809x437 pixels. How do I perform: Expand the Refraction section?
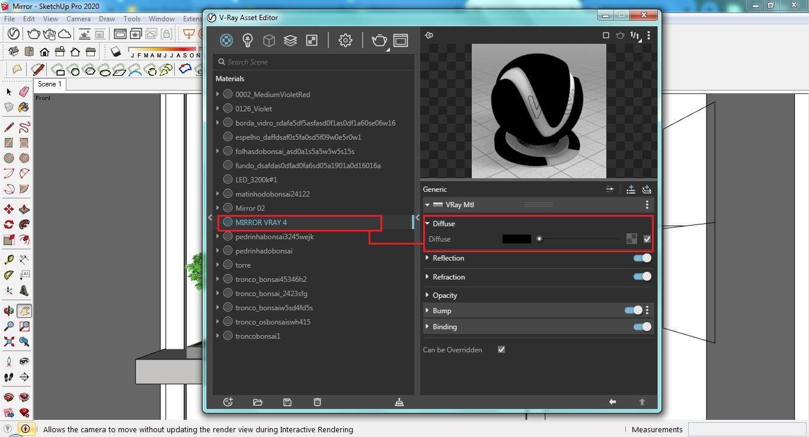tap(427, 277)
